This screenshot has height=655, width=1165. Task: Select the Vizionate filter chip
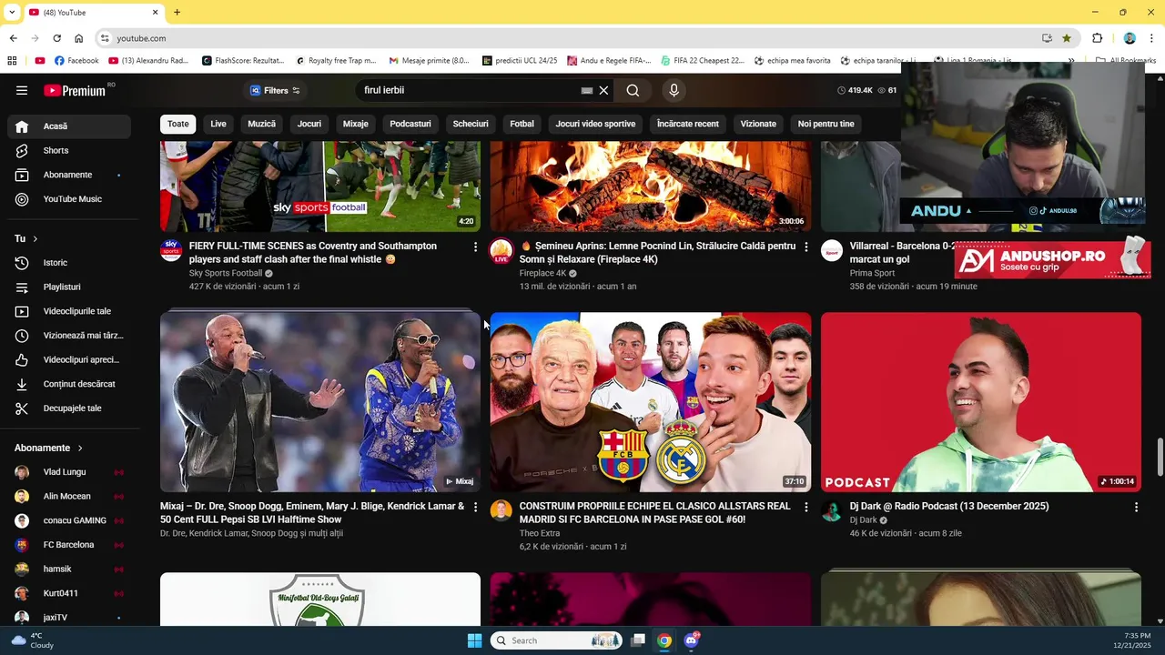click(x=758, y=124)
